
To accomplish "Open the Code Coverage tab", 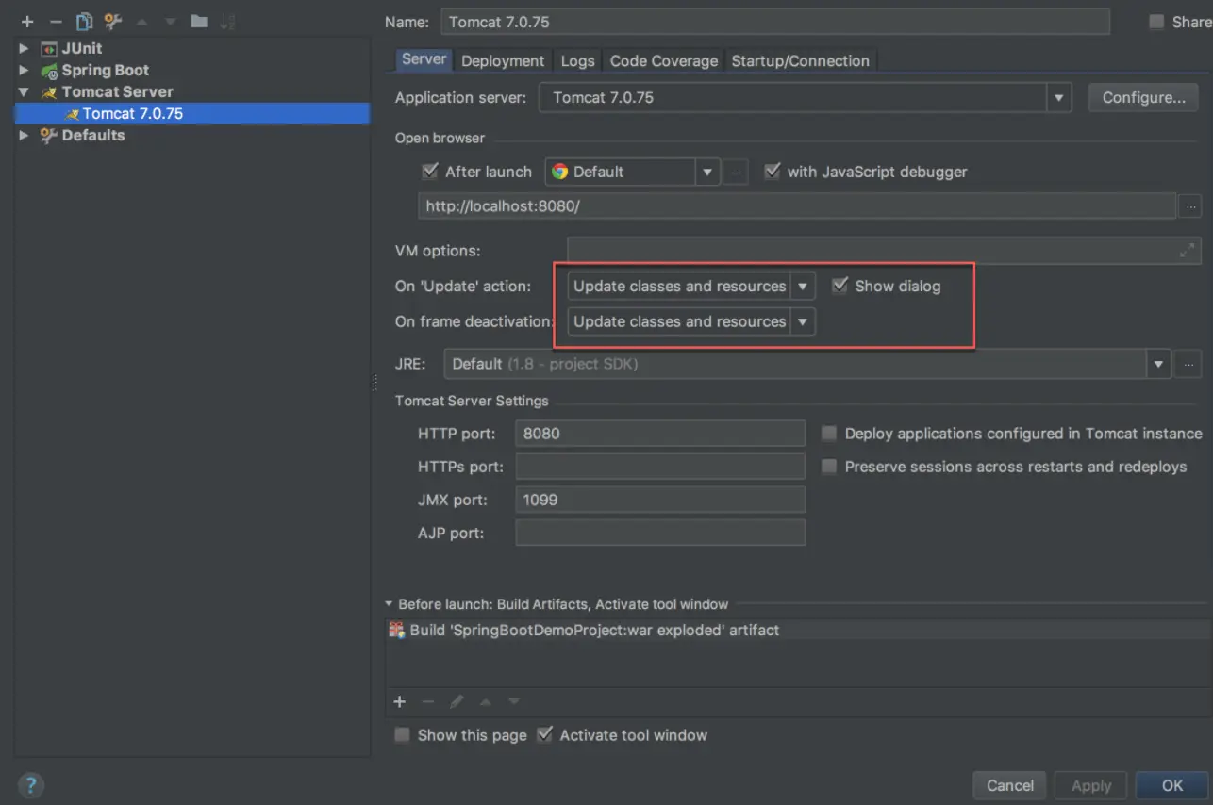I will pyautogui.click(x=664, y=60).
